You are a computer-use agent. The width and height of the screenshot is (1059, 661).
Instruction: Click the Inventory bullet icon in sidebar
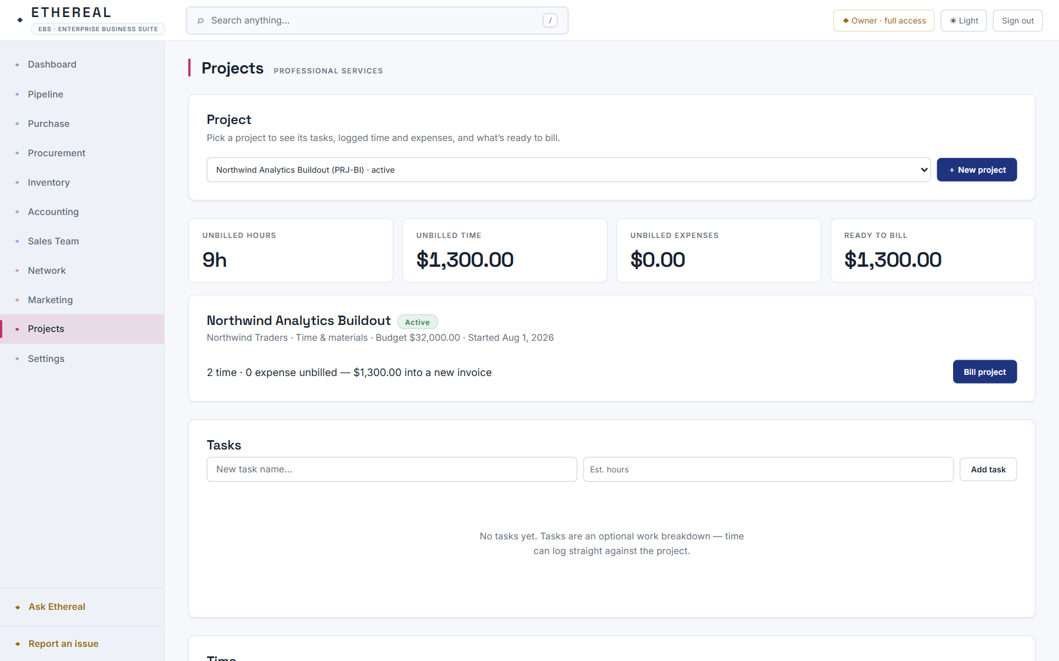pos(17,182)
